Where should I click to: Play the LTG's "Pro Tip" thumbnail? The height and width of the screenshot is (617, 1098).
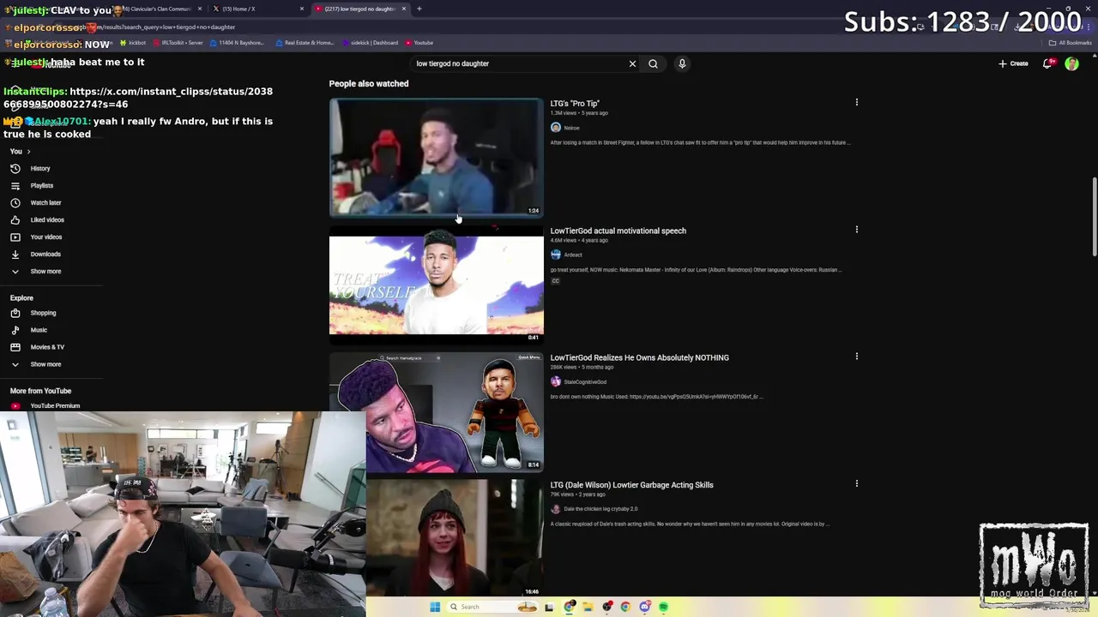[x=436, y=158]
